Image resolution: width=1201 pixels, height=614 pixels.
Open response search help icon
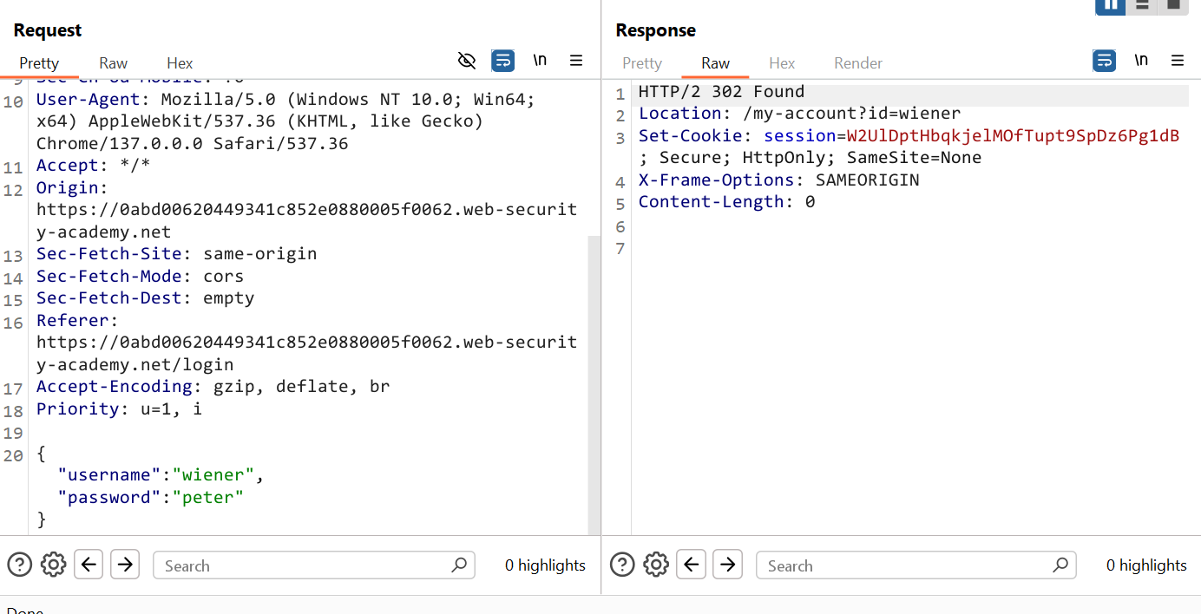pyautogui.click(x=622, y=565)
